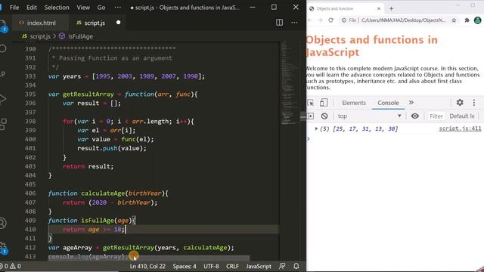Show more DevTools tabs chevron
The image size is (484, 272).
coord(411,103)
